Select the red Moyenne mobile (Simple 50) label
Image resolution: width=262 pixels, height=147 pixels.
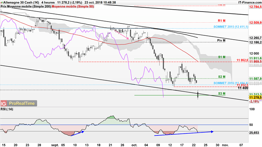click(73, 7)
